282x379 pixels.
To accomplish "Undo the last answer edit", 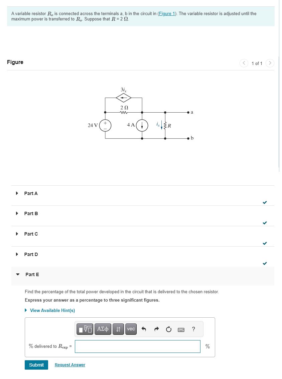I will [x=144, y=329].
